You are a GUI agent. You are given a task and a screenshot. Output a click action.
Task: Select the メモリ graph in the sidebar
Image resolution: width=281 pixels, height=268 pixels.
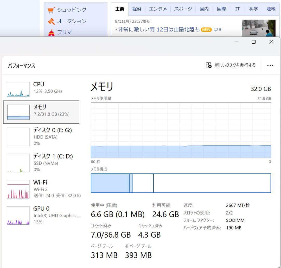[42, 112]
